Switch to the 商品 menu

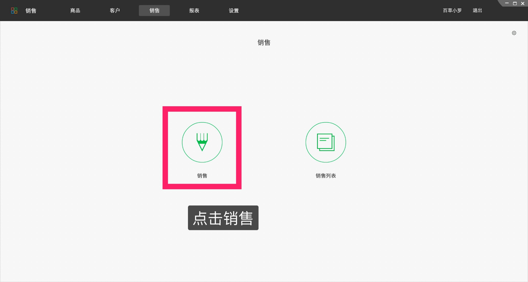point(75,11)
